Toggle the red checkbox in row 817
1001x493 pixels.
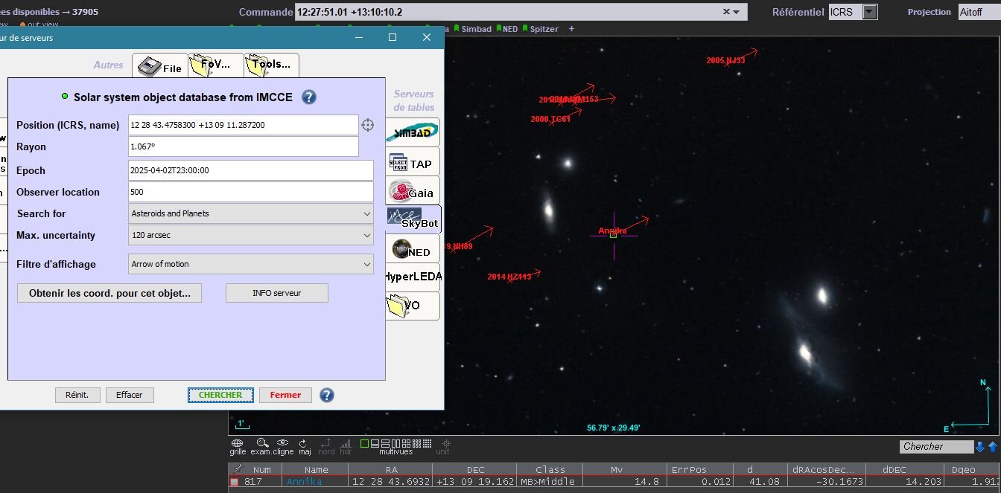pyautogui.click(x=235, y=482)
